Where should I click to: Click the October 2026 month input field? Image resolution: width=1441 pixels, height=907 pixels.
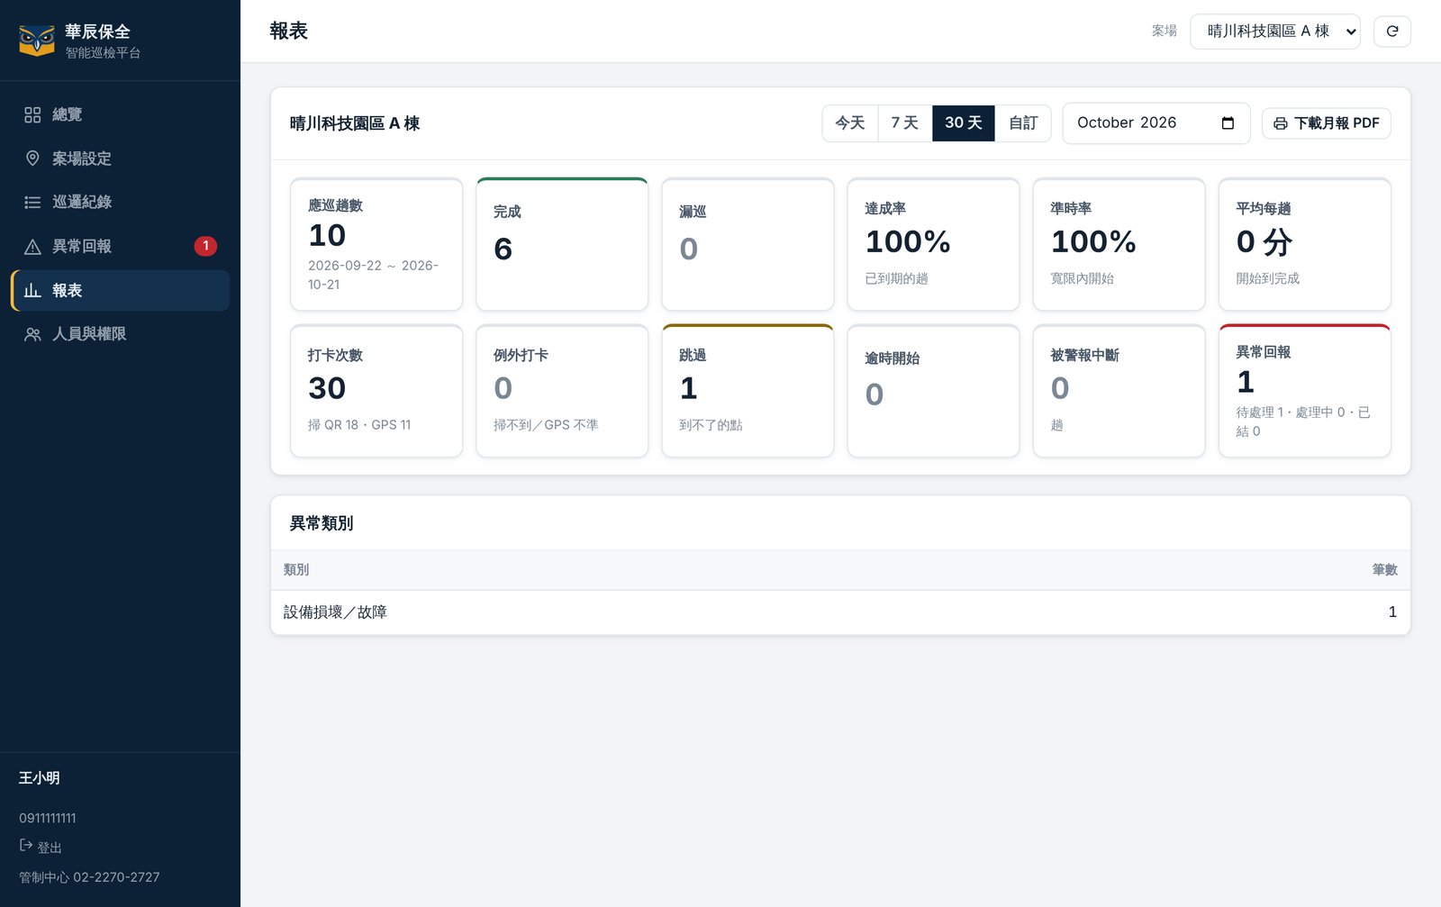pyautogui.click(x=1156, y=123)
